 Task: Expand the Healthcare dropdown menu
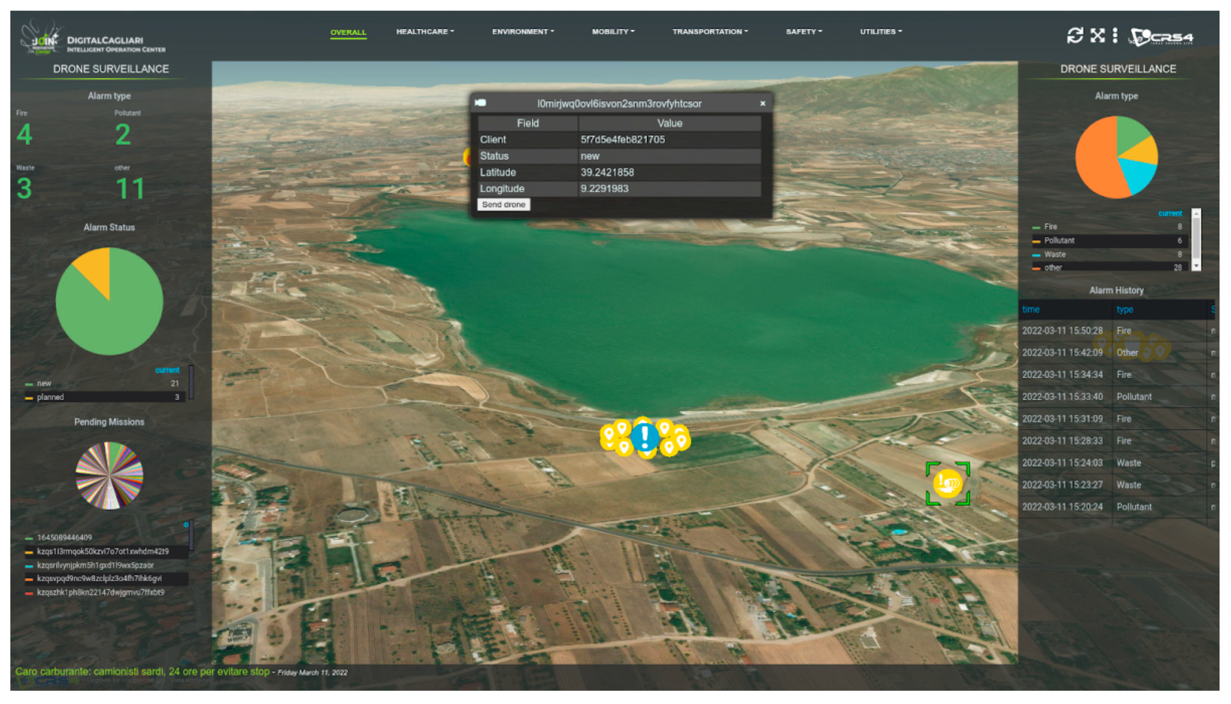click(425, 32)
